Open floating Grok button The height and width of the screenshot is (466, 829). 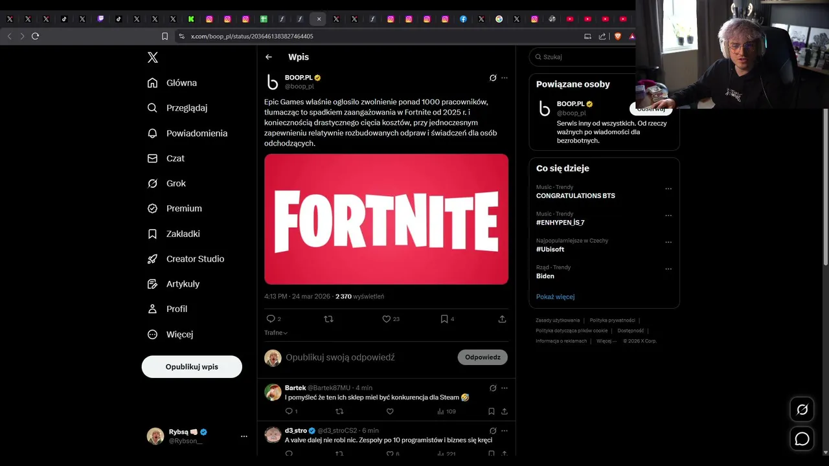[802, 410]
